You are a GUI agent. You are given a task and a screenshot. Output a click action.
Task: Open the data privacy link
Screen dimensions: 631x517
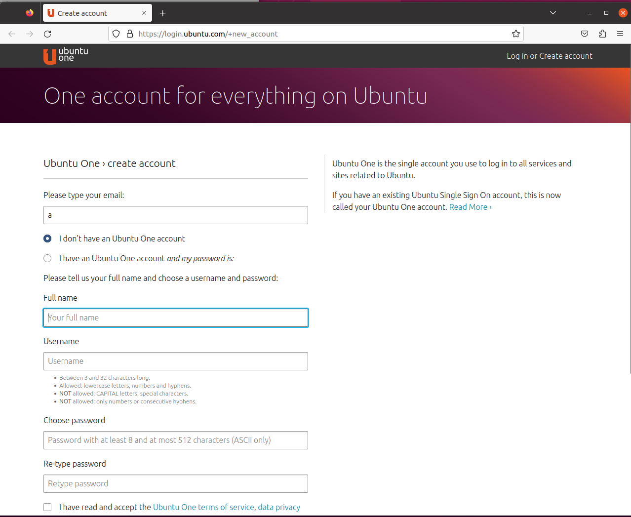279,507
